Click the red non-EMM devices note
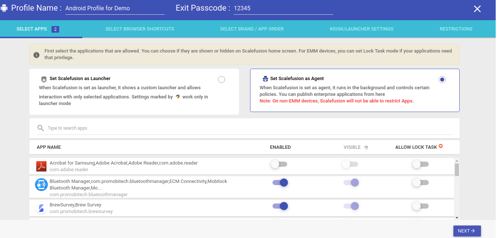499x238 pixels. click(336, 101)
